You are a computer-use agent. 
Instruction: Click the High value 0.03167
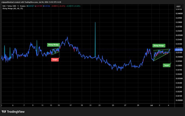pyautogui.click(x=30, y=6)
